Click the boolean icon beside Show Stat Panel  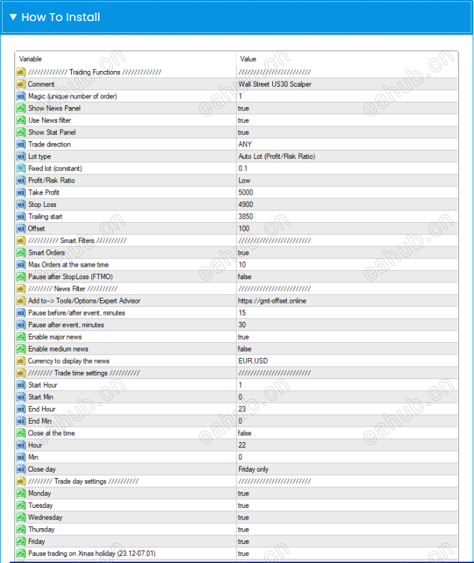tap(21, 133)
